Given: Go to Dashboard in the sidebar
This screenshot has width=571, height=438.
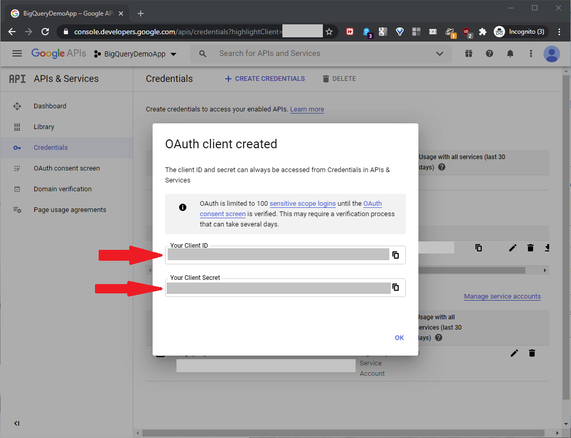Looking at the screenshot, I should click(x=50, y=106).
